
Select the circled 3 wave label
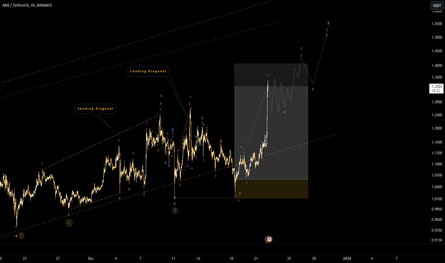coord(175,211)
